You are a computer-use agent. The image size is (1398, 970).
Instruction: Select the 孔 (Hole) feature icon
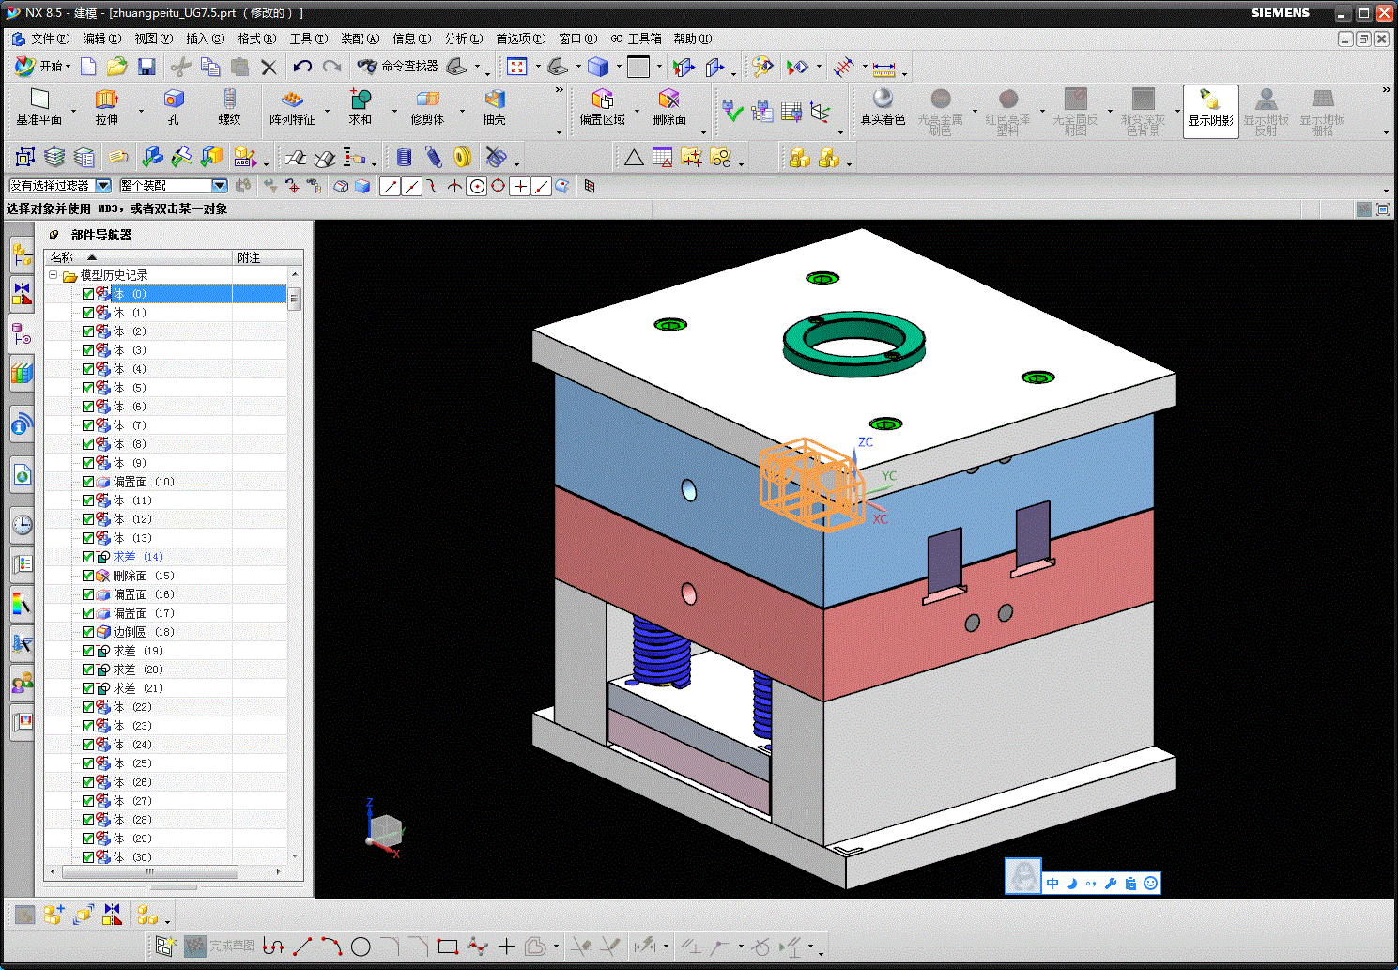pyautogui.click(x=174, y=99)
